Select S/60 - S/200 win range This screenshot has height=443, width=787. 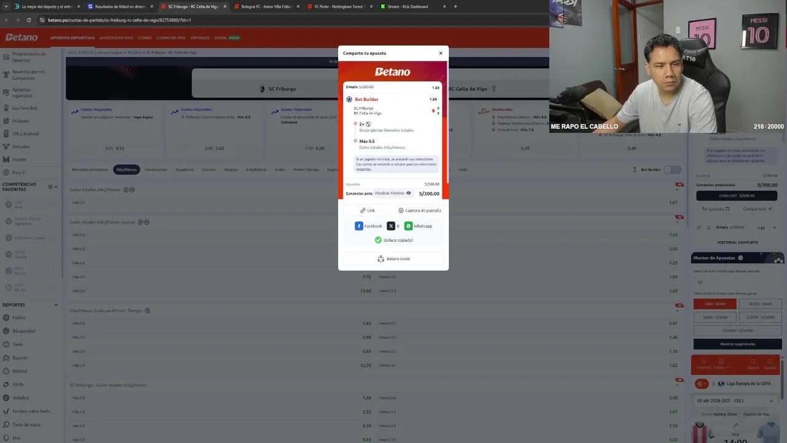coord(715,304)
